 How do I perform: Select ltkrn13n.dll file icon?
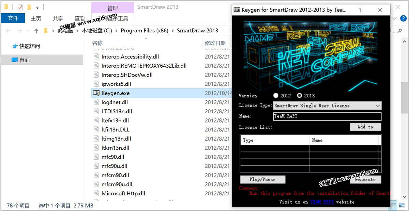[96, 148]
